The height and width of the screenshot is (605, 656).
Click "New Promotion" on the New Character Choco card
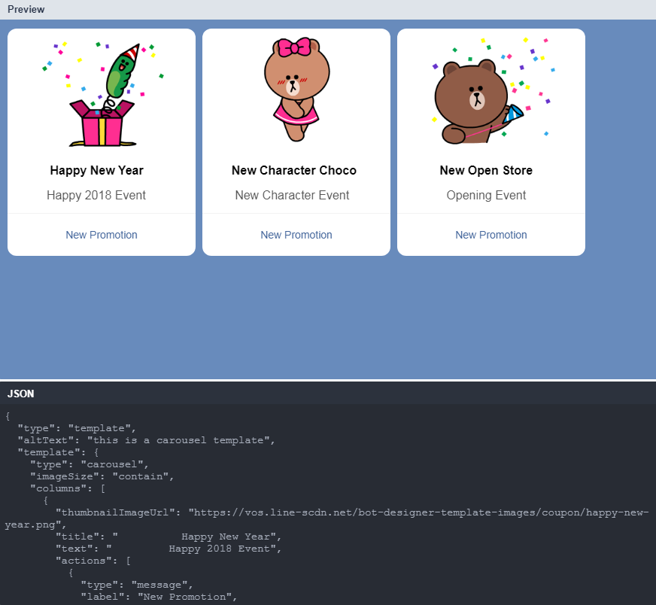click(x=296, y=235)
